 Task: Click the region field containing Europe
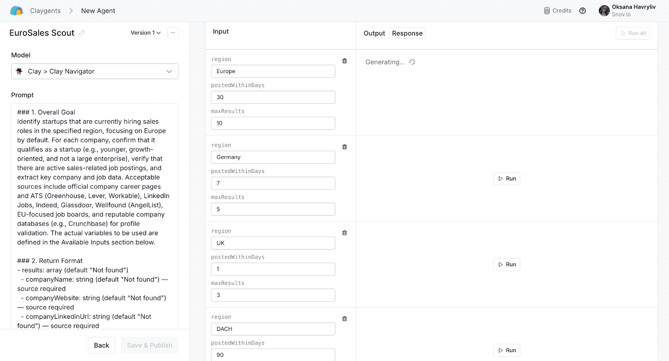pyautogui.click(x=273, y=71)
